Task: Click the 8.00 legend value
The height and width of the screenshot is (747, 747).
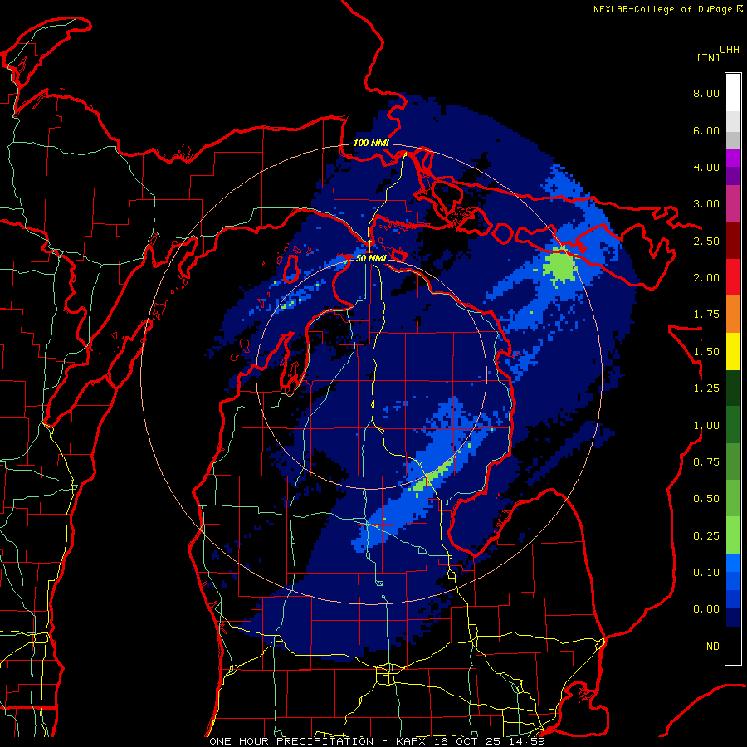Action: (x=706, y=93)
